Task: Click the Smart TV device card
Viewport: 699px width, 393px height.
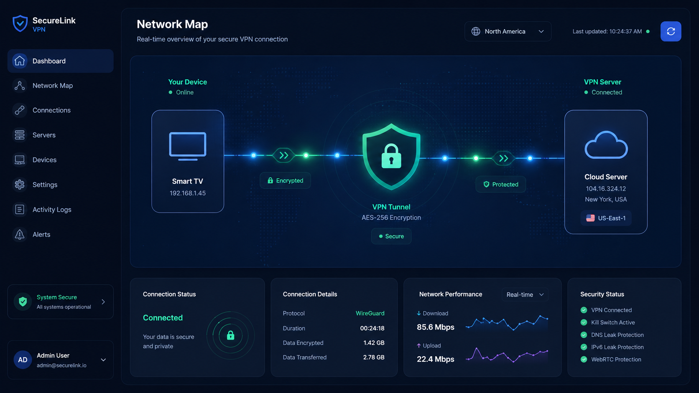Action: tap(188, 161)
